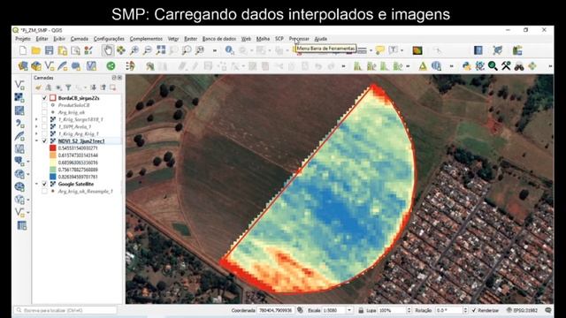Select the Arg_krig_ok_Resample_1 layer name
Viewport: 566px width, 318px height.
(85, 191)
